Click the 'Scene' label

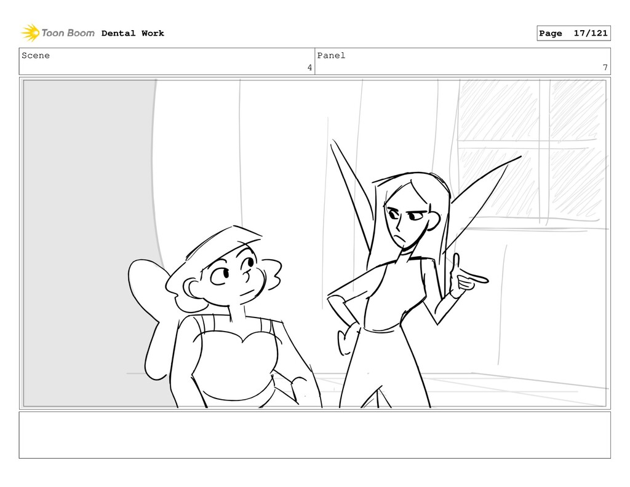coord(36,55)
